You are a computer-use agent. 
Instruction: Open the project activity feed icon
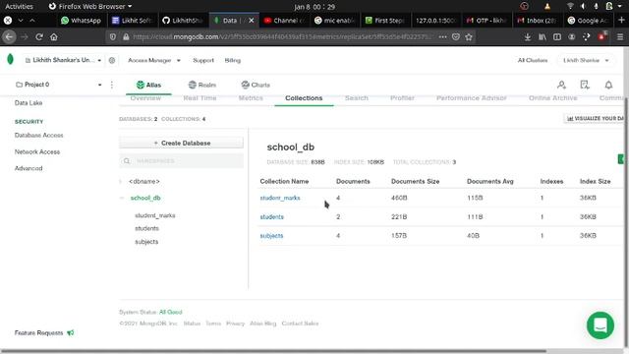click(585, 85)
